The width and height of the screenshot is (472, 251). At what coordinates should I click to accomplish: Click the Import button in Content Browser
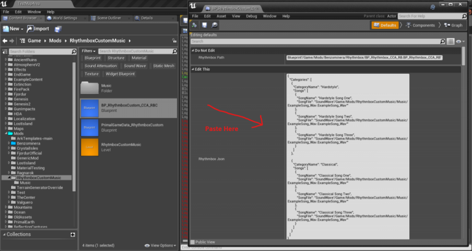[38, 28]
